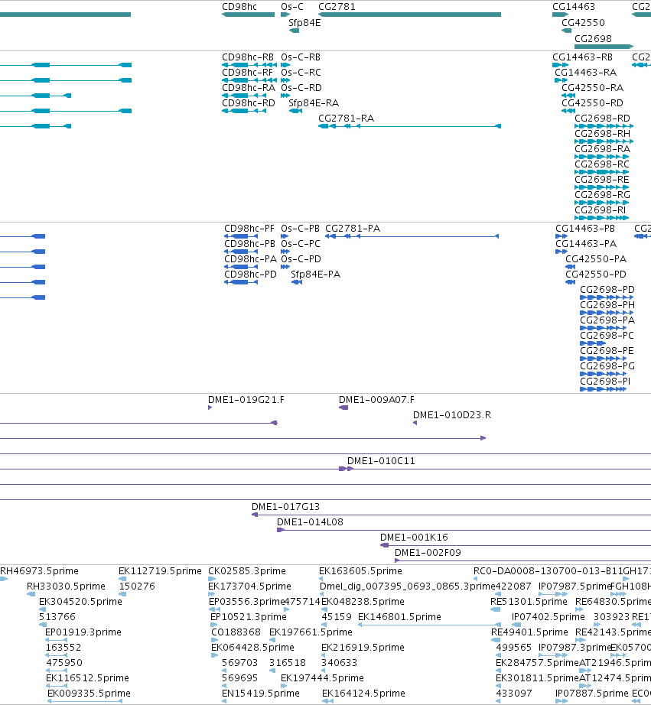Select transcript CG42550-RA

pyautogui.click(x=593, y=88)
